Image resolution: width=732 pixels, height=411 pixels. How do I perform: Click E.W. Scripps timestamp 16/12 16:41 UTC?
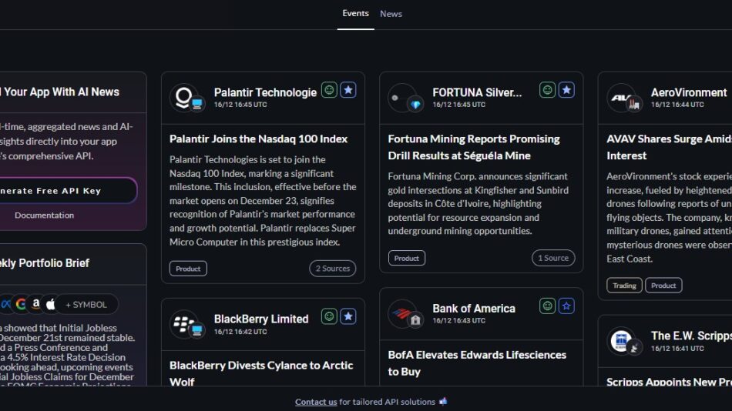677,349
